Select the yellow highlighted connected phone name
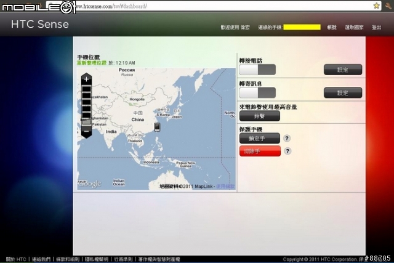Viewport: 394px width, 263px height. coord(302,27)
